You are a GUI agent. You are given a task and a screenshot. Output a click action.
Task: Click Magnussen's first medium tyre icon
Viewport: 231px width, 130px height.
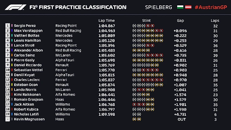pos(134,119)
